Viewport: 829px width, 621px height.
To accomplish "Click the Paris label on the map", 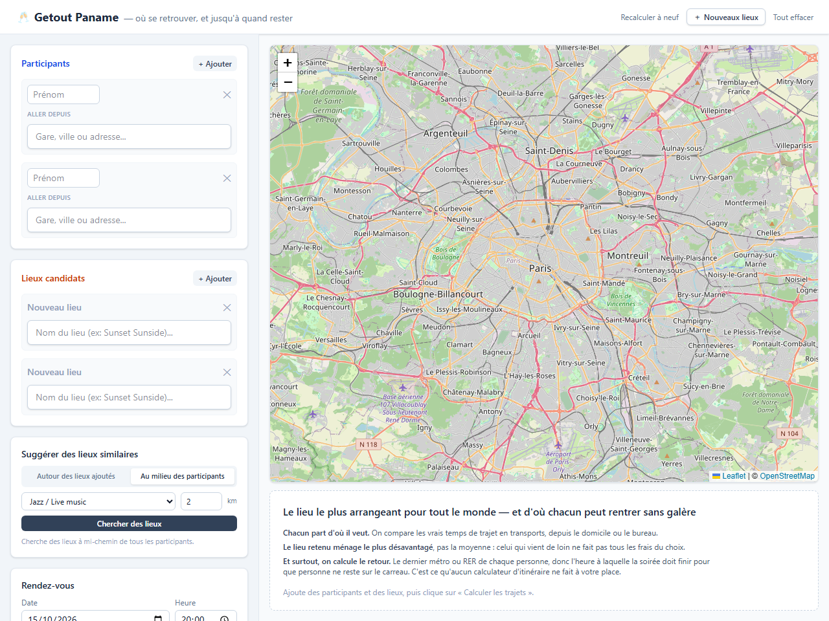I will point(540,268).
